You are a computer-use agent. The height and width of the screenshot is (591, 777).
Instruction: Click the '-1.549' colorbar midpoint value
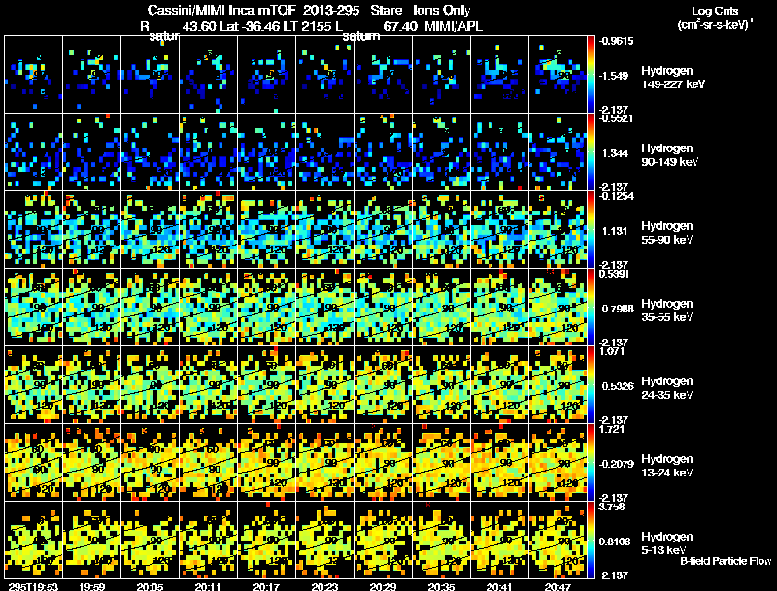(x=614, y=76)
